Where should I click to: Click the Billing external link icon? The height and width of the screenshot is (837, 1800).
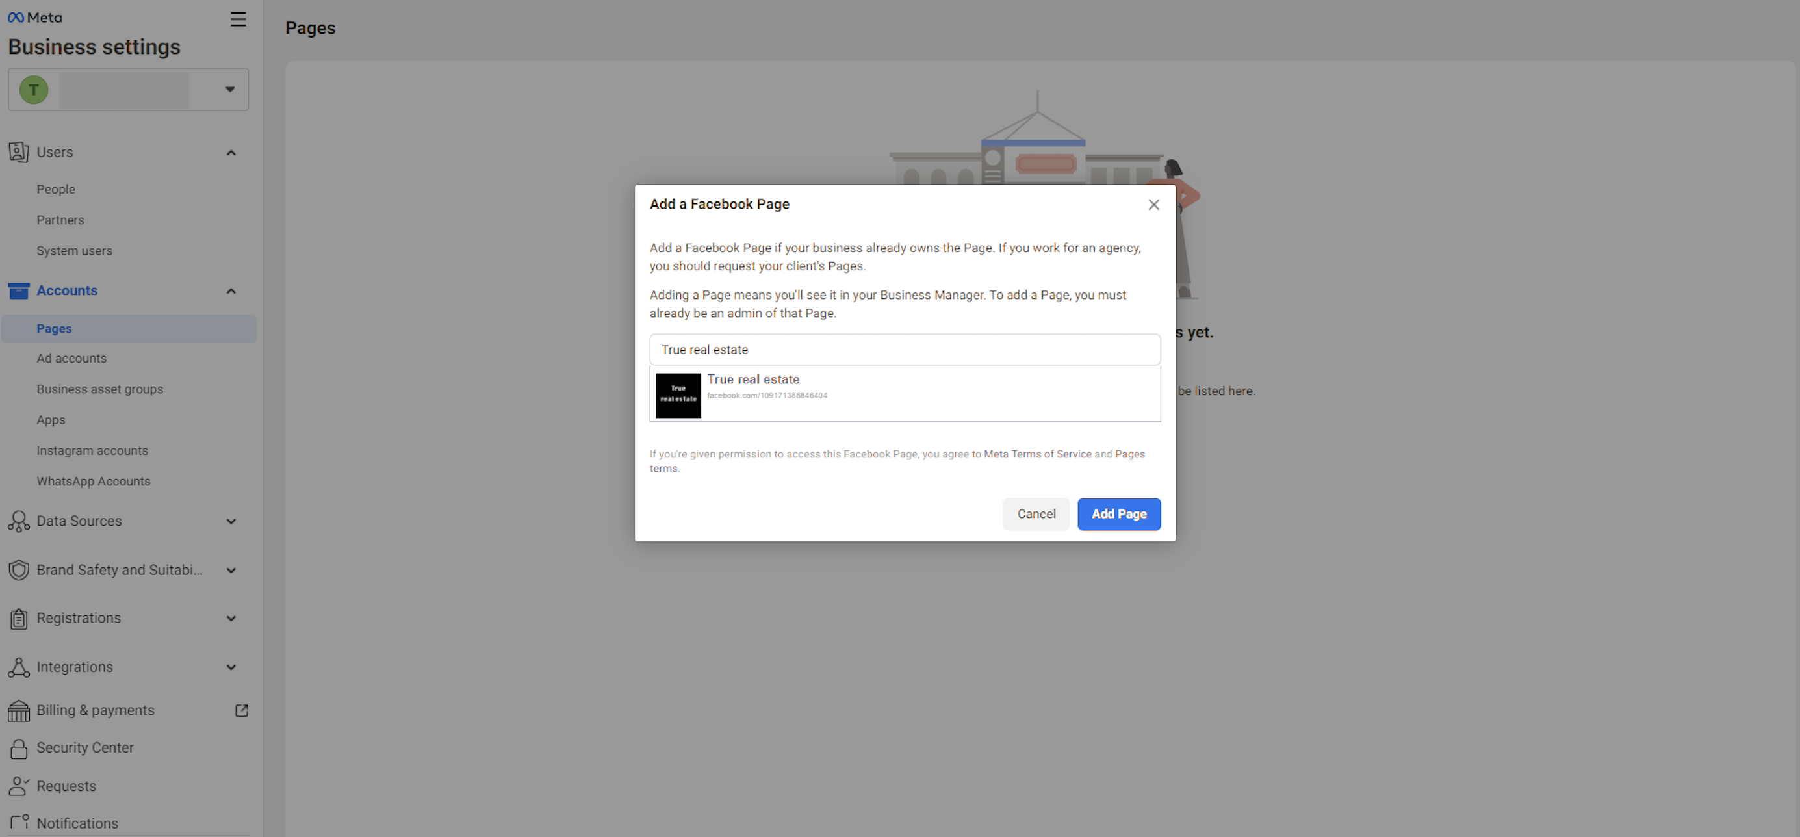coord(242,710)
